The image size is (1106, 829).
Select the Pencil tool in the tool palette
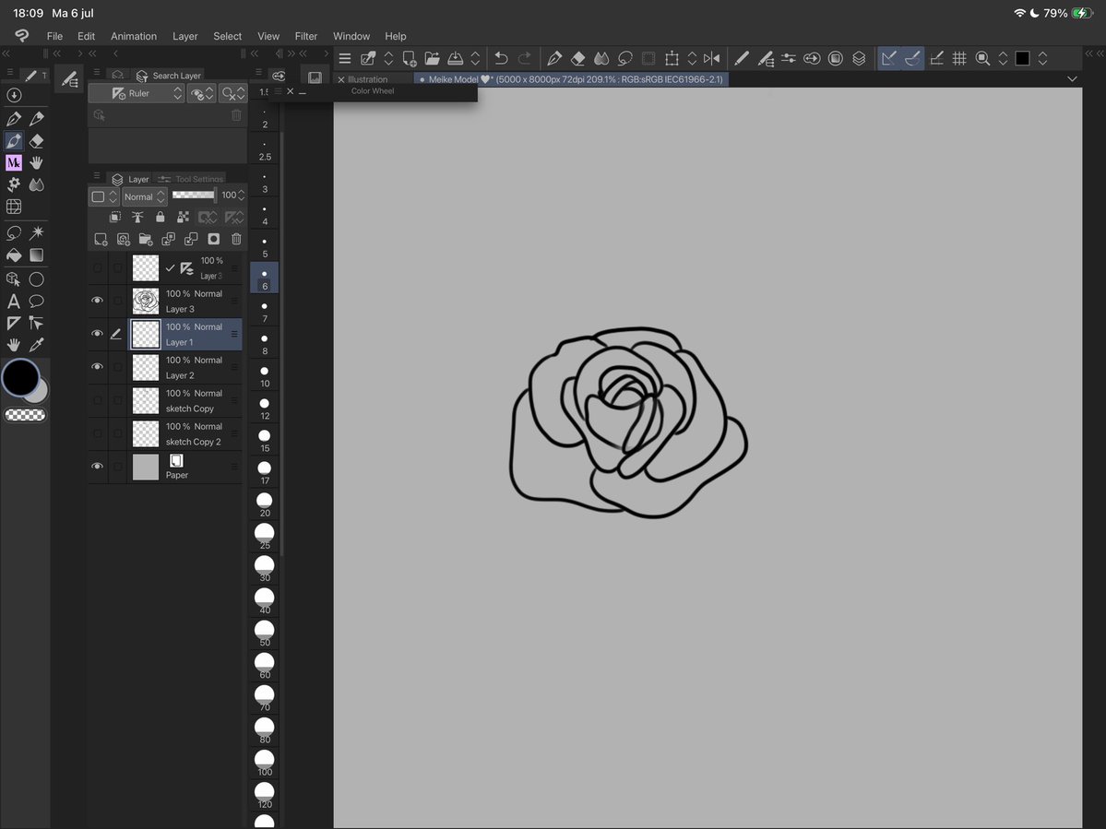[37, 118]
